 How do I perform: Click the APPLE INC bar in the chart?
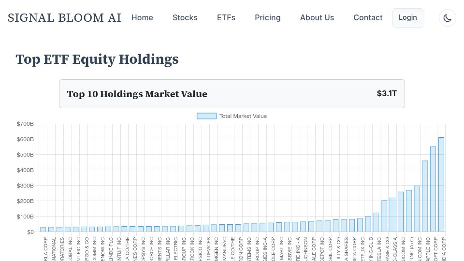click(425, 196)
